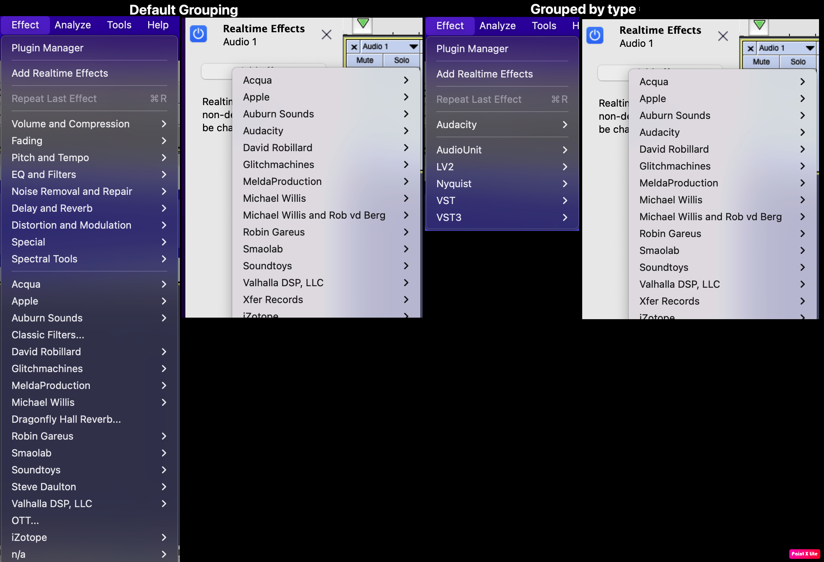Open Analyze menu in Default Grouping view

tap(73, 25)
